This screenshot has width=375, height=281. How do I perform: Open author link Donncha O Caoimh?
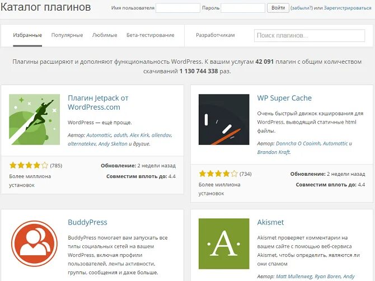click(x=298, y=143)
